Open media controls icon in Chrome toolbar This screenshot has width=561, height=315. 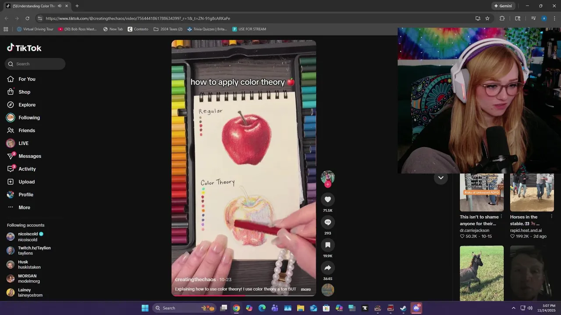tap(533, 18)
